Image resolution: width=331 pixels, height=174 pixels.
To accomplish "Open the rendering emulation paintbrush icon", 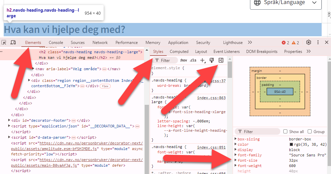I will point(212,61).
